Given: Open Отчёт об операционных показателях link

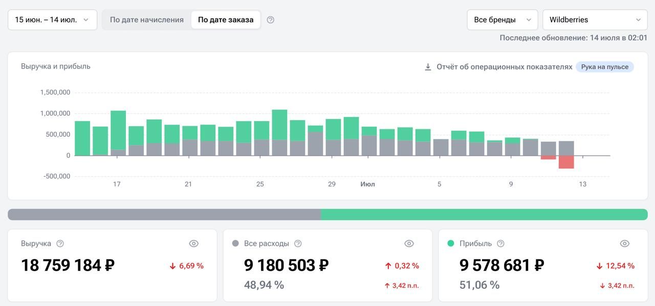Looking at the screenshot, I should click(x=504, y=67).
